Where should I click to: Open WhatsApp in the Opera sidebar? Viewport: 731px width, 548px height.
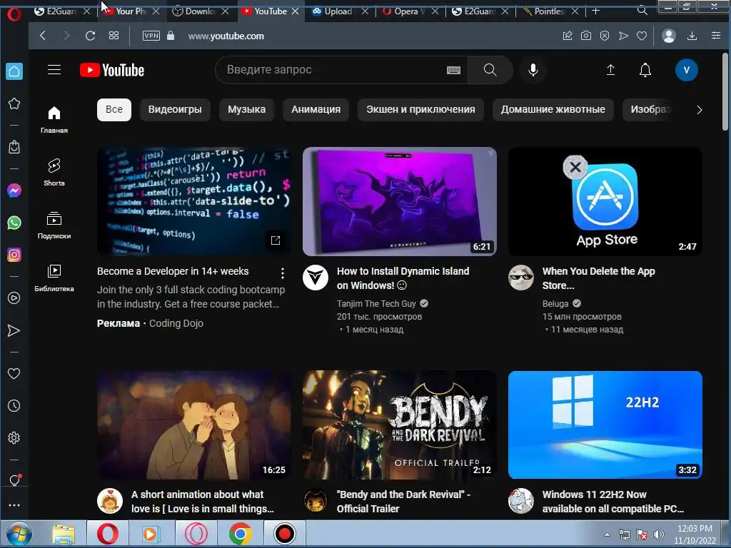[14, 223]
